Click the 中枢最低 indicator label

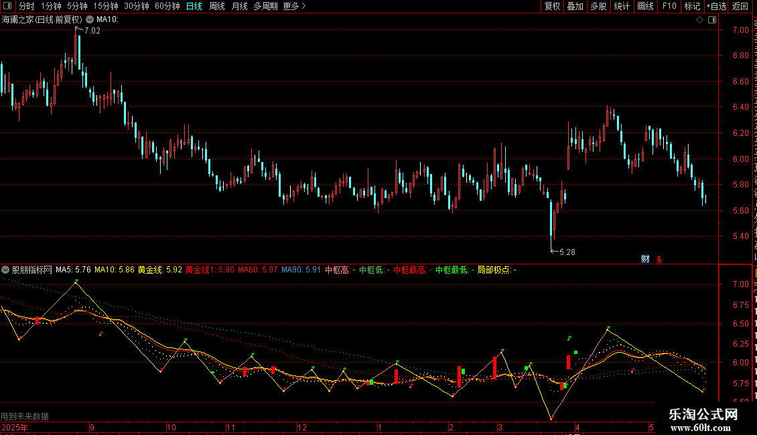pyautogui.click(x=455, y=270)
